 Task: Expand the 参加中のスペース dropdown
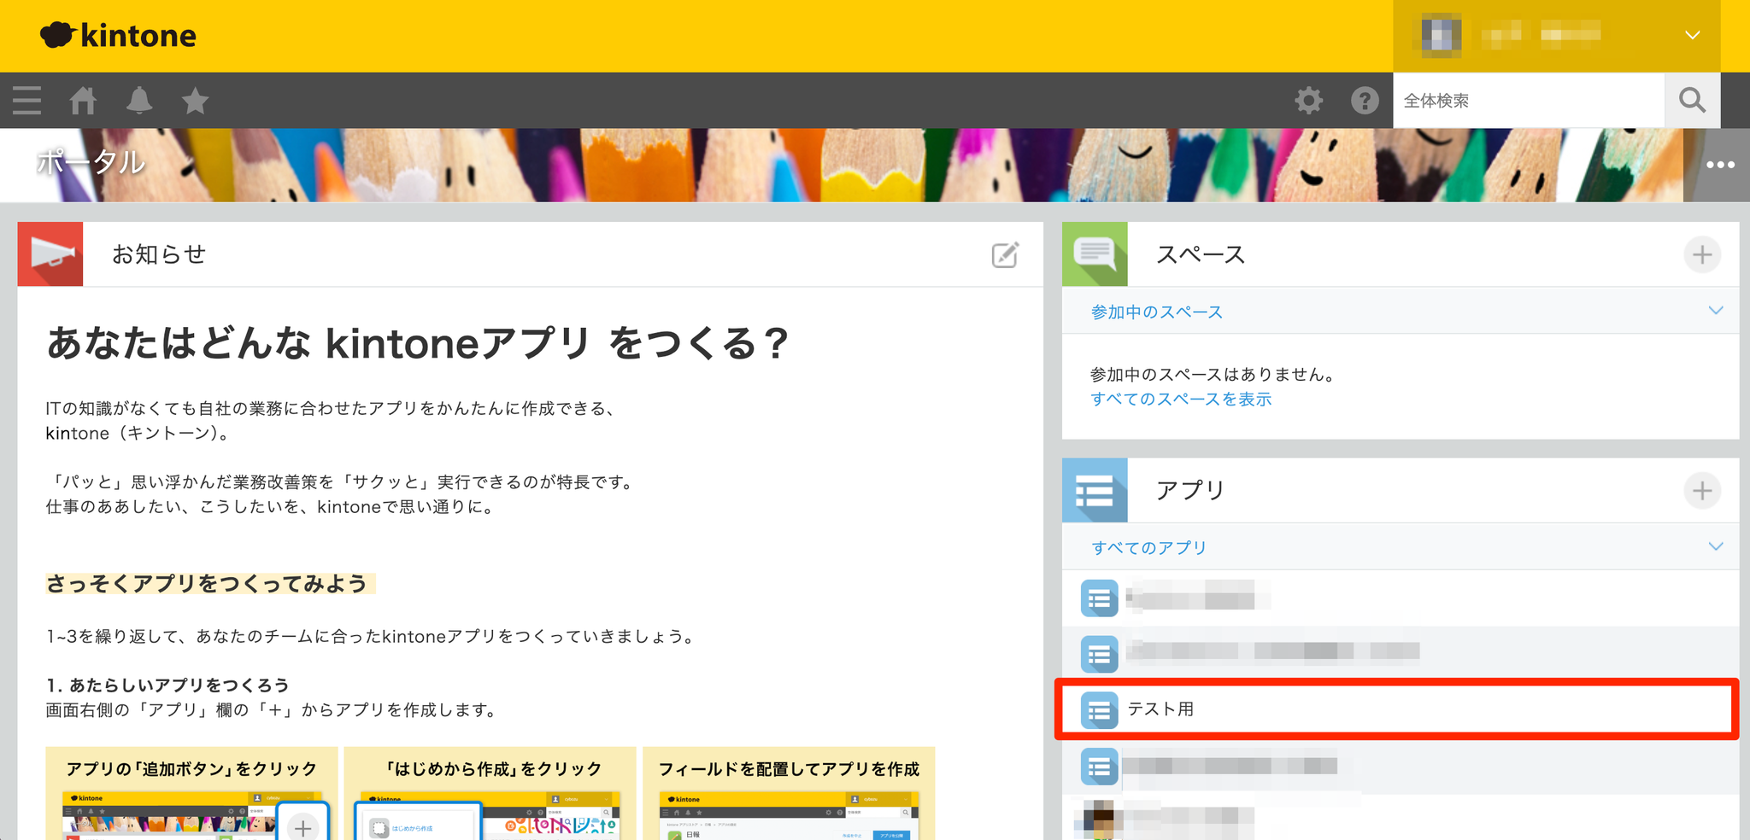[x=1715, y=311]
